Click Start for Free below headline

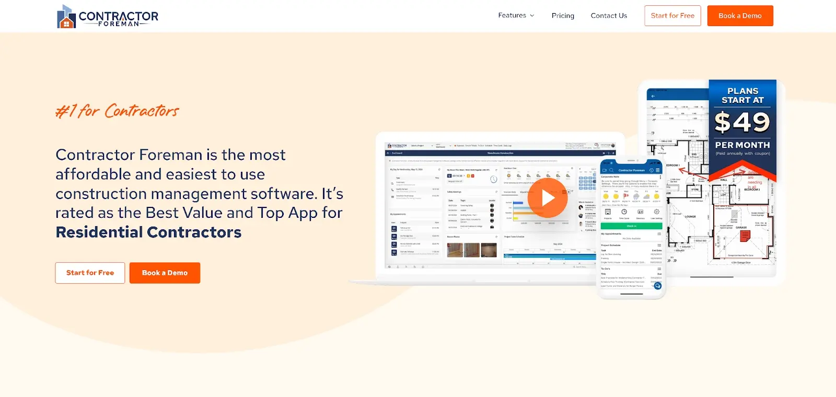(90, 273)
